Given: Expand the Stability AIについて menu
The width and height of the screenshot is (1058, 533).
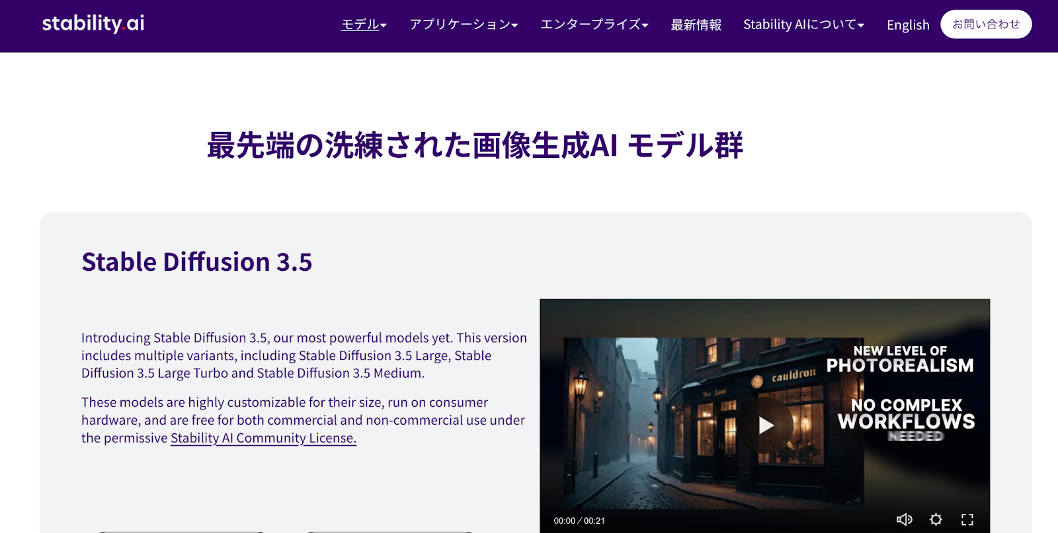Looking at the screenshot, I should tap(804, 24).
